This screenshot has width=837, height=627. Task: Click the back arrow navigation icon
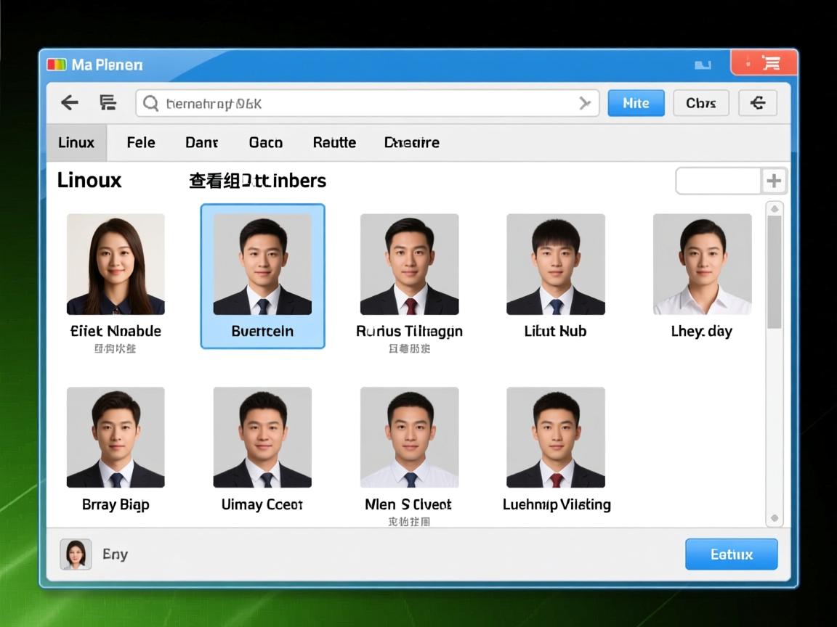[x=70, y=103]
